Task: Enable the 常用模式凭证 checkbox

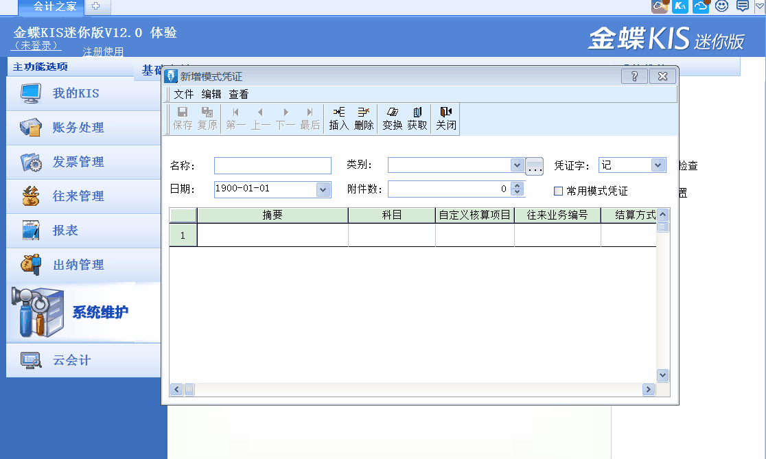Action: point(559,191)
